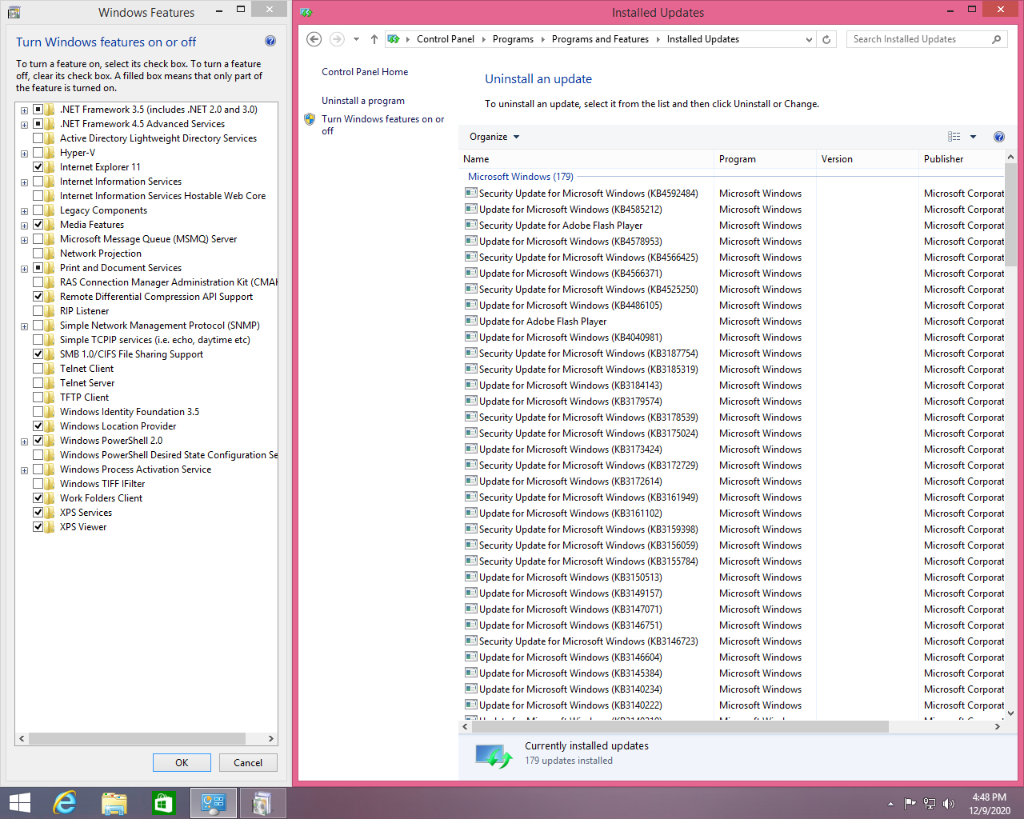Screen dimensions: 1024x819
Task: Click the taskbar clock showing 4:48 PM
Action: (989, 804)
